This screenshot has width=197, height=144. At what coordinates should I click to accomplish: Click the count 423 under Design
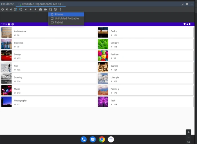tap(19, 58)
